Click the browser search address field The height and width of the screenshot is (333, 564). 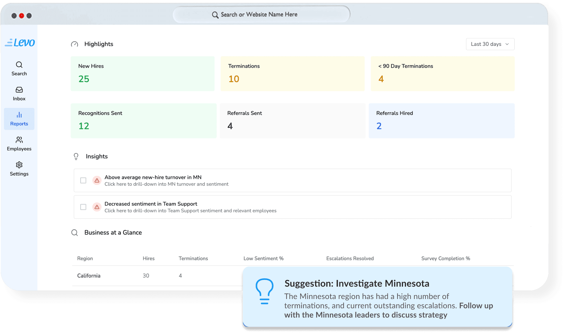point(261,14)
